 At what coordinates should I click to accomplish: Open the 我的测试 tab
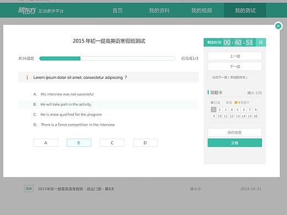tap(245, 10)
